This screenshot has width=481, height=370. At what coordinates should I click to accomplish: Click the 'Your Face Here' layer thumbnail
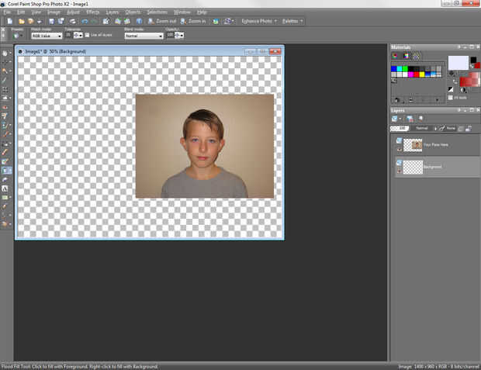(x=414, y=145)
